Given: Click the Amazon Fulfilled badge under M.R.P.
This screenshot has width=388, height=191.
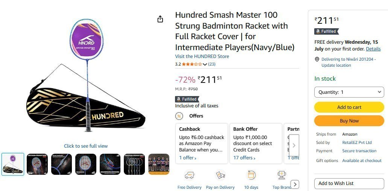Looking at the screenshot, I should click(187, 99).
